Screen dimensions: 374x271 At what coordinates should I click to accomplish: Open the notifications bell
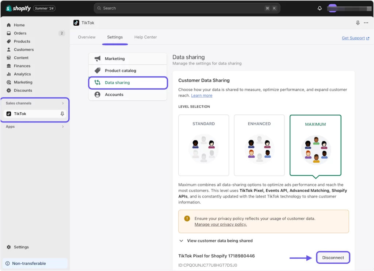[320, 8]
